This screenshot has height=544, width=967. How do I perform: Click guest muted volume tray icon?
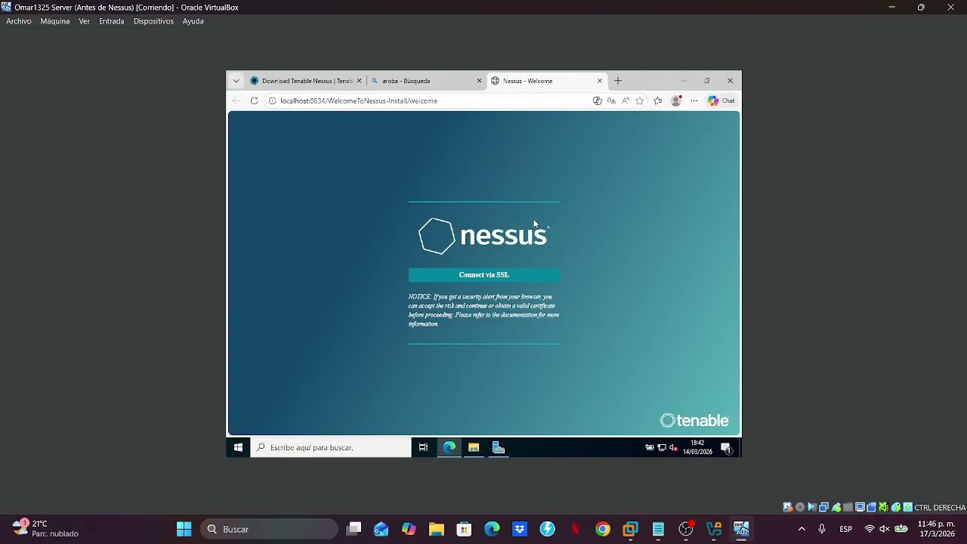(673, 448)
